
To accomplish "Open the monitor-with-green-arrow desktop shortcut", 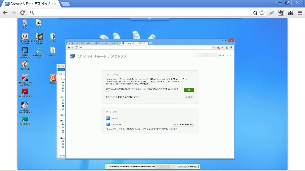I will tap(39, 52).
